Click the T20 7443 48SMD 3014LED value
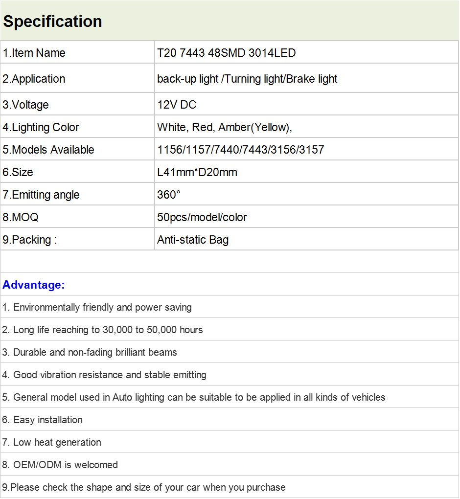 pos(227,53)
